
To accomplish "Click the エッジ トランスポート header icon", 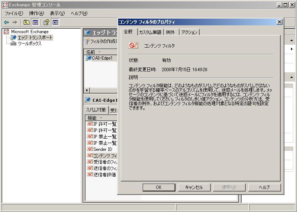I will tap(87, 33).
